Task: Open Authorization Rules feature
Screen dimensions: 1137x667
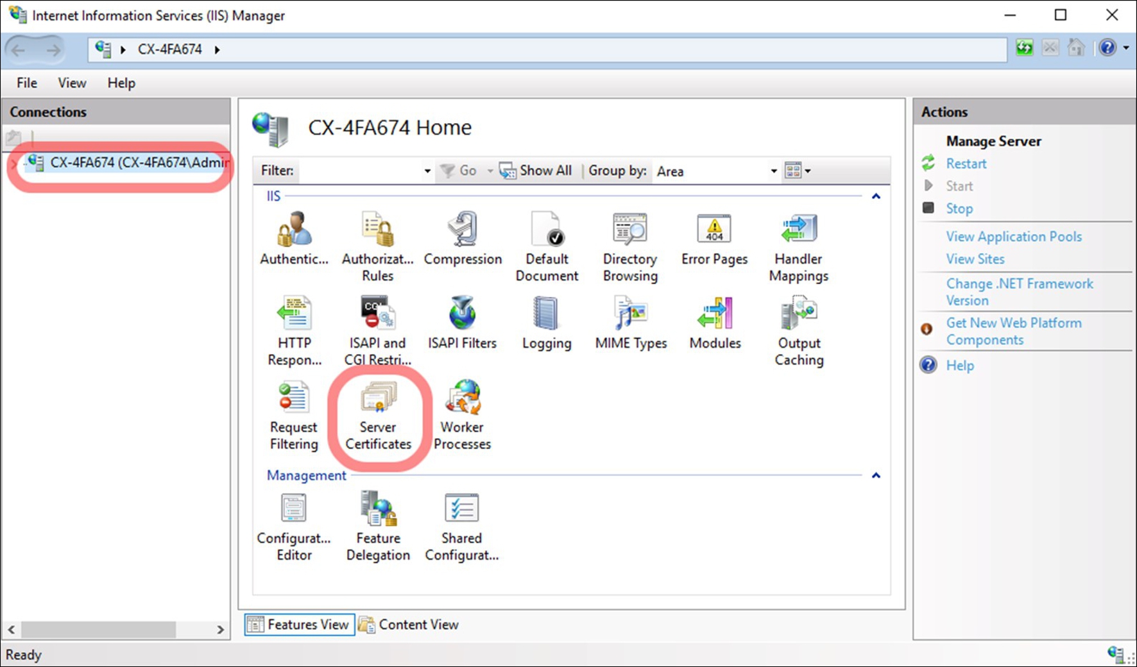Action: [378, 247]
